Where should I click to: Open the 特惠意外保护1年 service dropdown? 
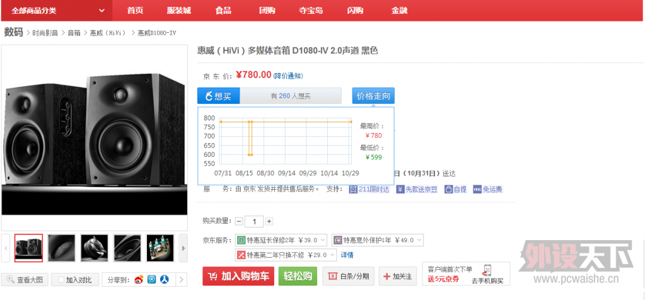click(x=378, y=240)
